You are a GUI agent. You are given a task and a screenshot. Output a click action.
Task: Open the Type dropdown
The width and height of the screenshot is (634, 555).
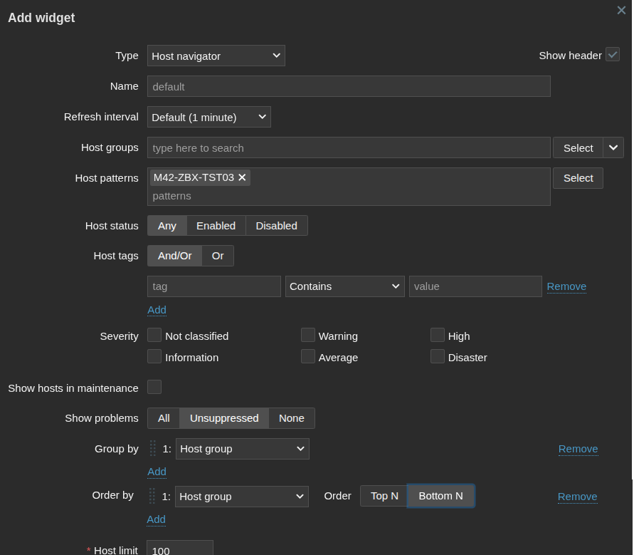pyautogui.click(x=216, y=56)
